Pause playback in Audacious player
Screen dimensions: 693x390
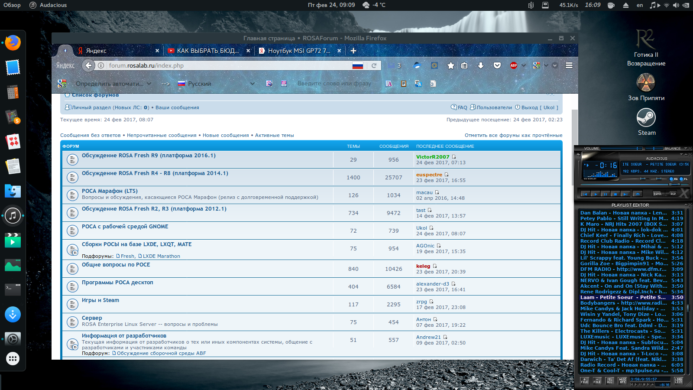[605, 194]
